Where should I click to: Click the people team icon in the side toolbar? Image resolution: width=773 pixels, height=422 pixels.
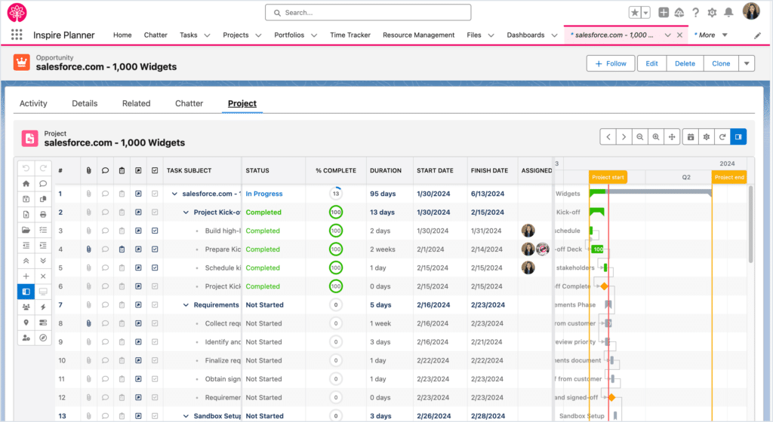pyautogui.click(x=26, y=307)
